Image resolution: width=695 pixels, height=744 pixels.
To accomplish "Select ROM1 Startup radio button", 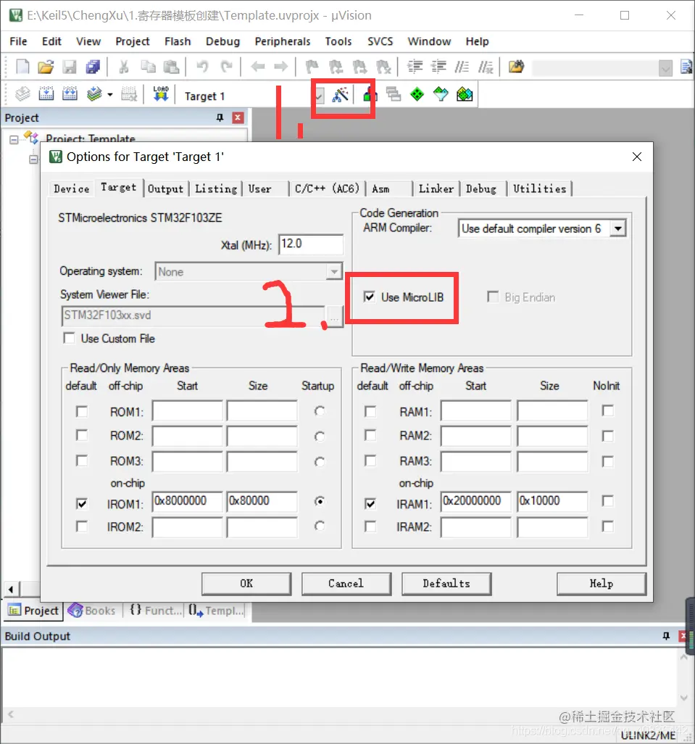I will click(320, 411).
